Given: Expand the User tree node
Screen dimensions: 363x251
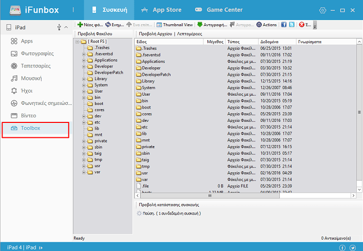Looking at the screenshot, I should click(x=84, y=92).
